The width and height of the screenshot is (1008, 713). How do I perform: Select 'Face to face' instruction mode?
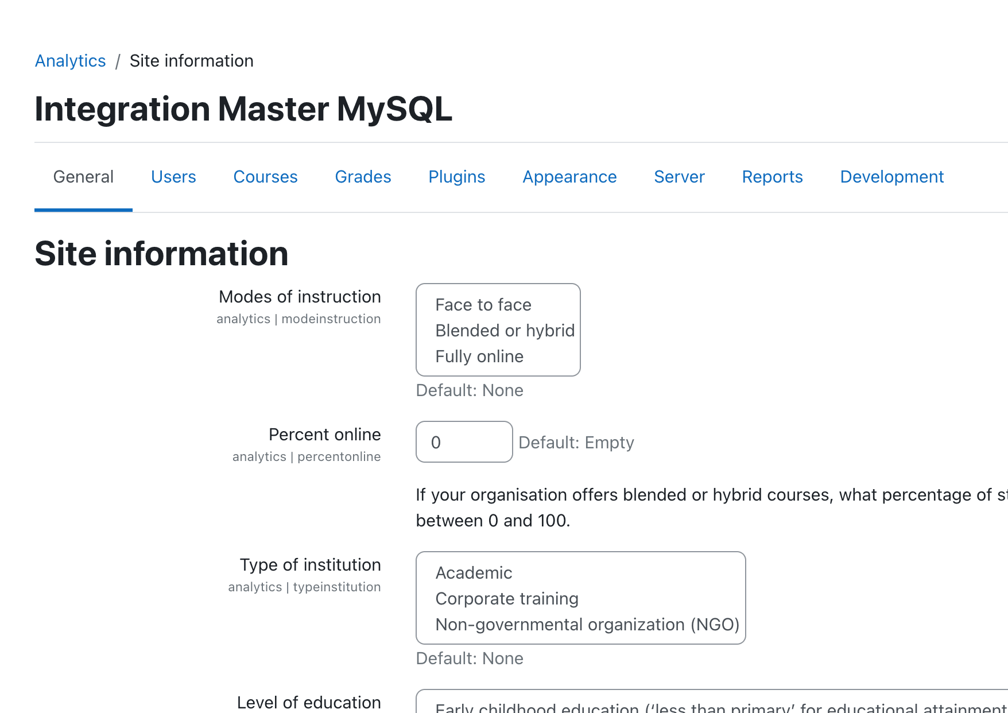coord(483,305)
